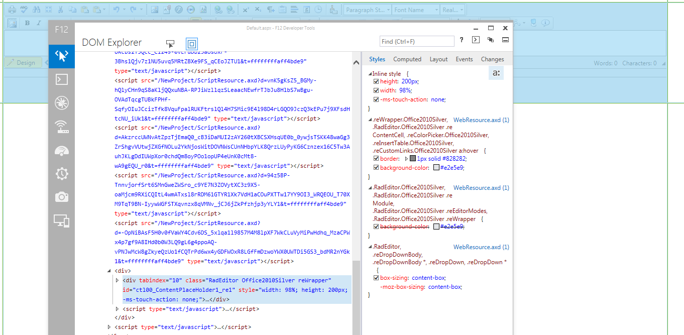
Task: Open the Paragraph Style dropdown in RadEditor
Action: tap(367, 10)
